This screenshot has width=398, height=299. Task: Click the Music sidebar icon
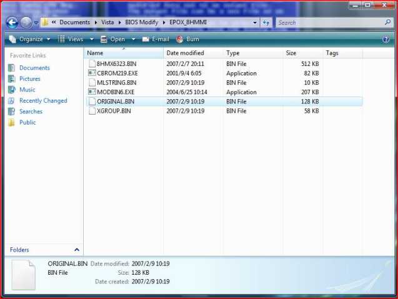point(11,90)
